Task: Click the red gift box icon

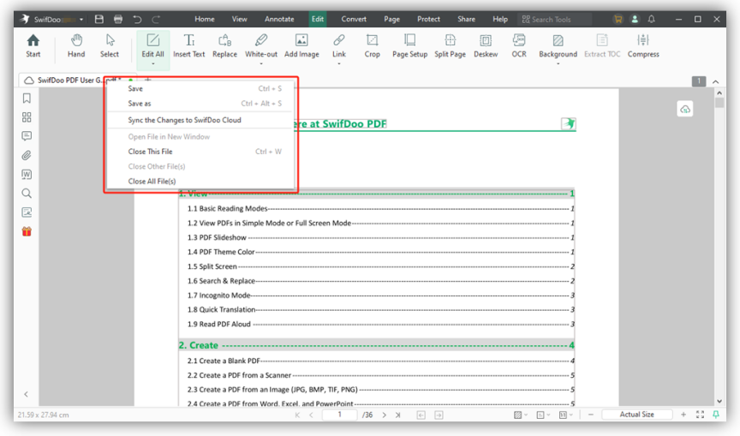Action: (27, 231)
